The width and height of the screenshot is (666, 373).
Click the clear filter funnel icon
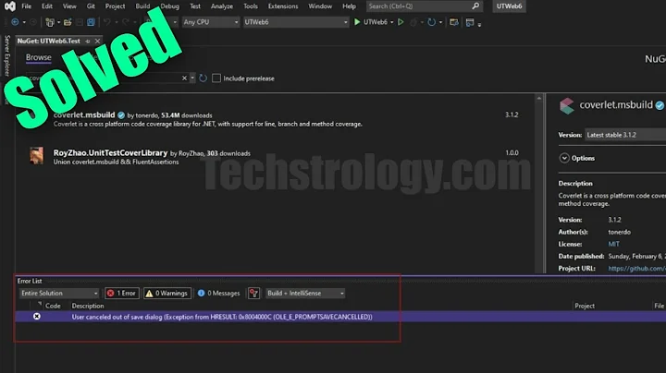click(x=253, y=293)
